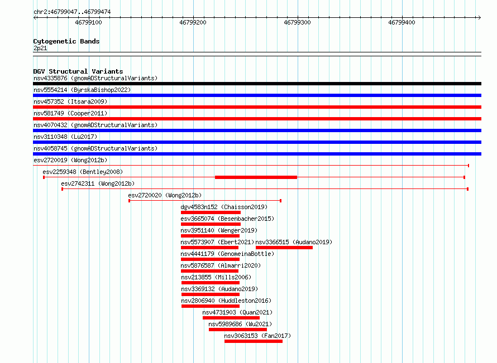The image size is (497, 363).
Task: Click nsv3366515 Audano2019 label
Action: pos(294,242)
